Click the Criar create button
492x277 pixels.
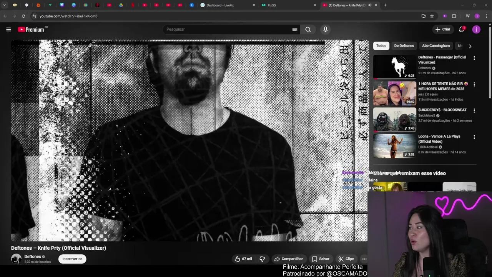443,29
